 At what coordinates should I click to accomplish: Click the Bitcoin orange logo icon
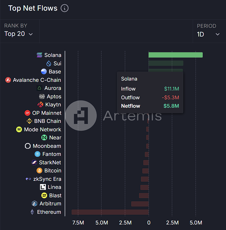pyautogui.click(x=39, y=170)
